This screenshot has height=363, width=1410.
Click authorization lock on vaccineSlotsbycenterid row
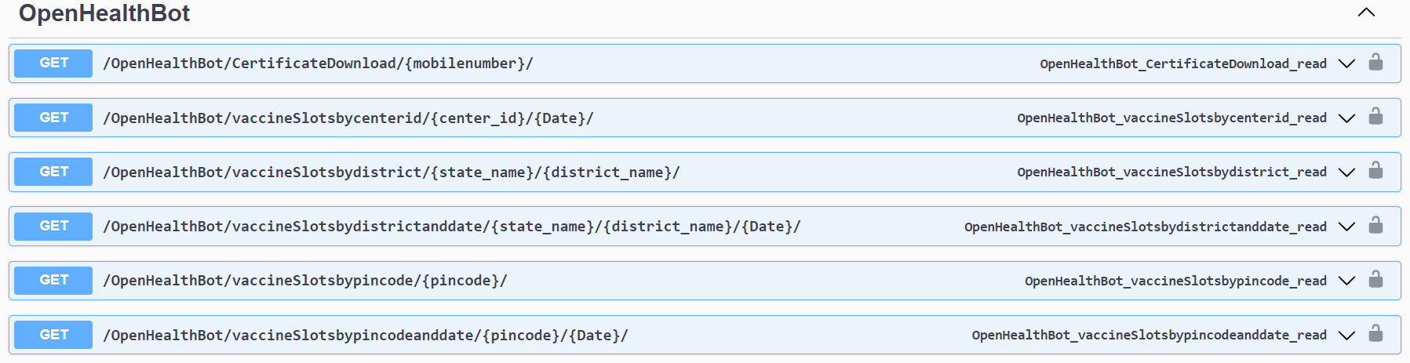(x=1375, y=117)
